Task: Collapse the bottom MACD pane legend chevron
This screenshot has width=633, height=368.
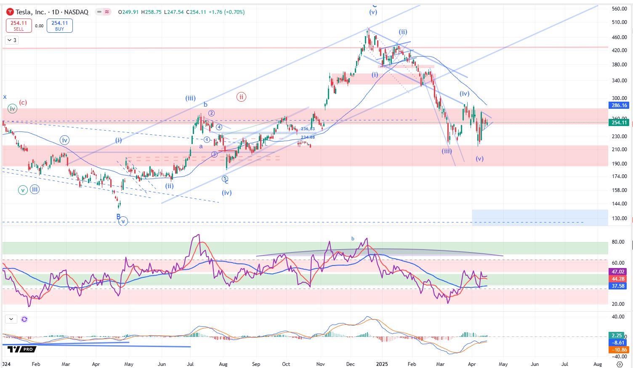Action: pos(11,319)
